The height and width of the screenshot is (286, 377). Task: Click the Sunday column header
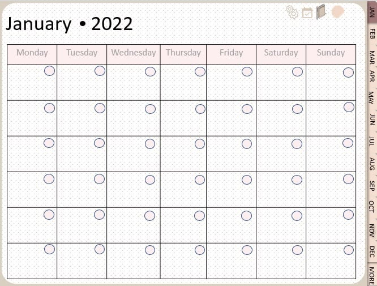331,53
